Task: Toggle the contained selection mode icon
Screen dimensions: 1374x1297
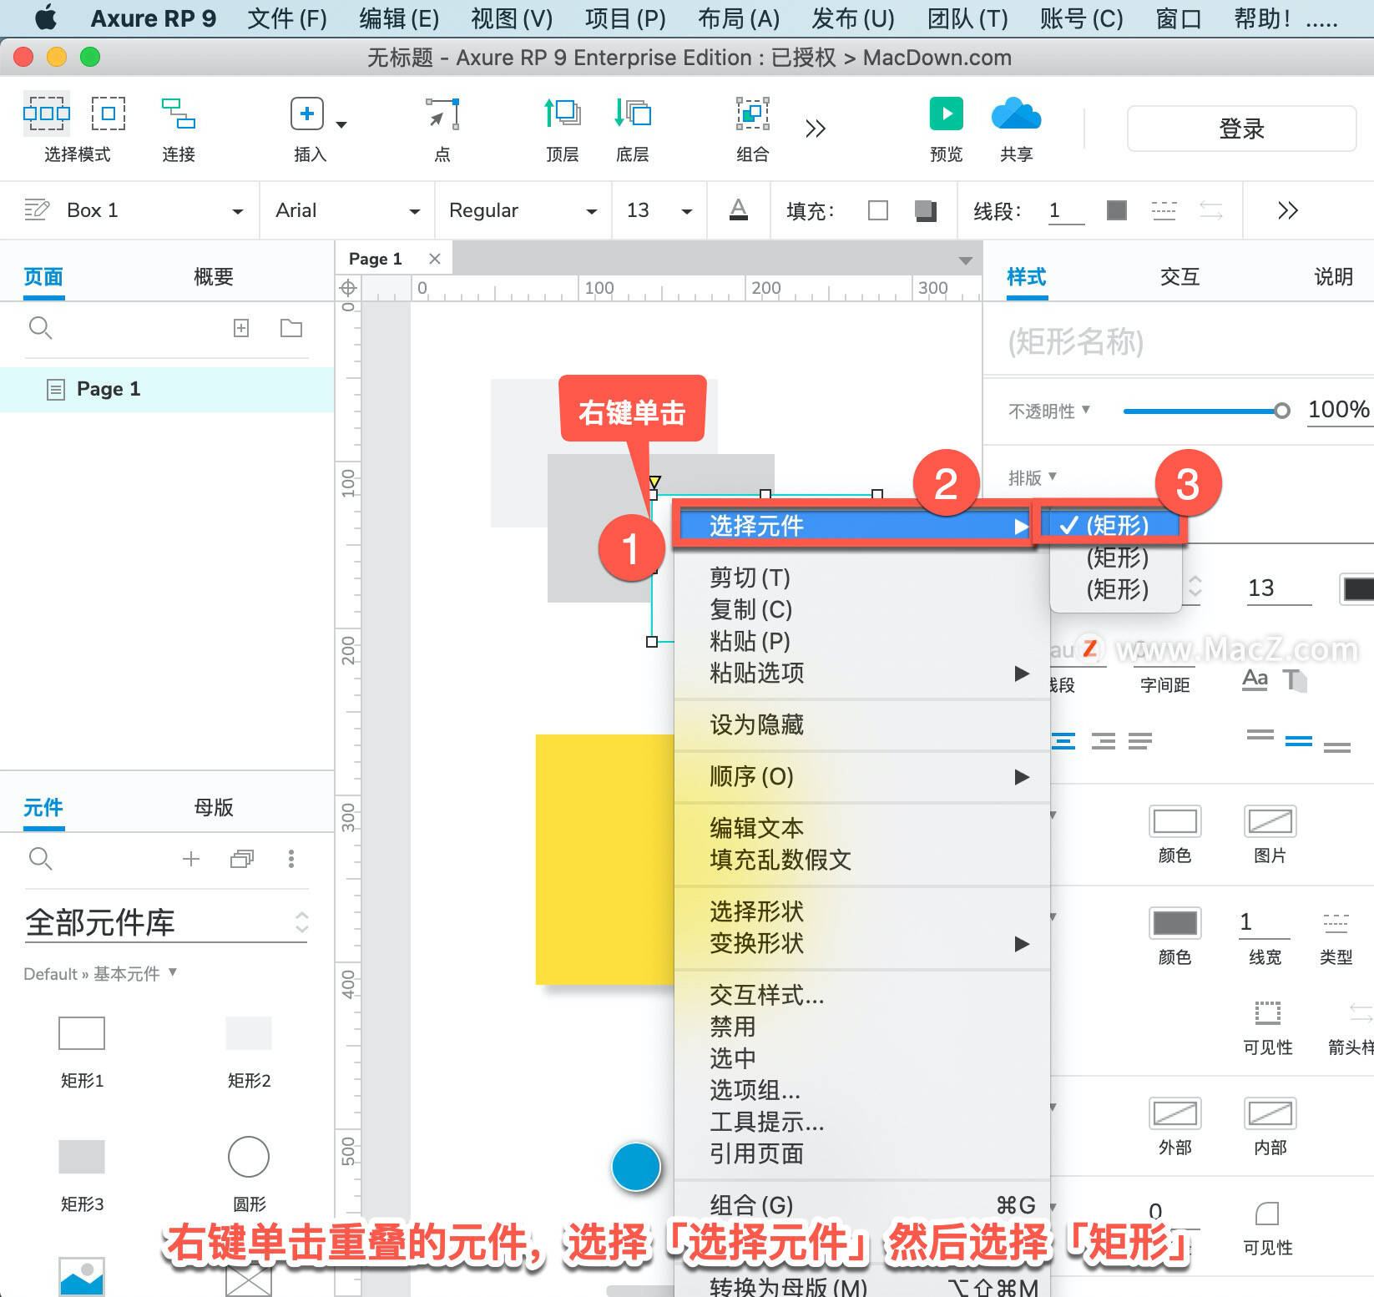Action: point(109,114)
